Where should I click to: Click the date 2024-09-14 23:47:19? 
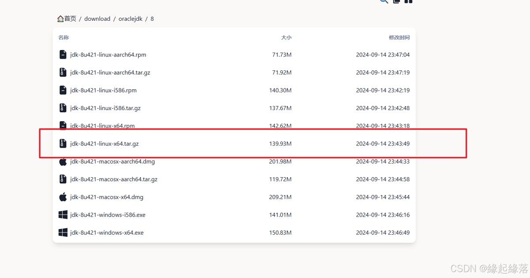(383, 72)
